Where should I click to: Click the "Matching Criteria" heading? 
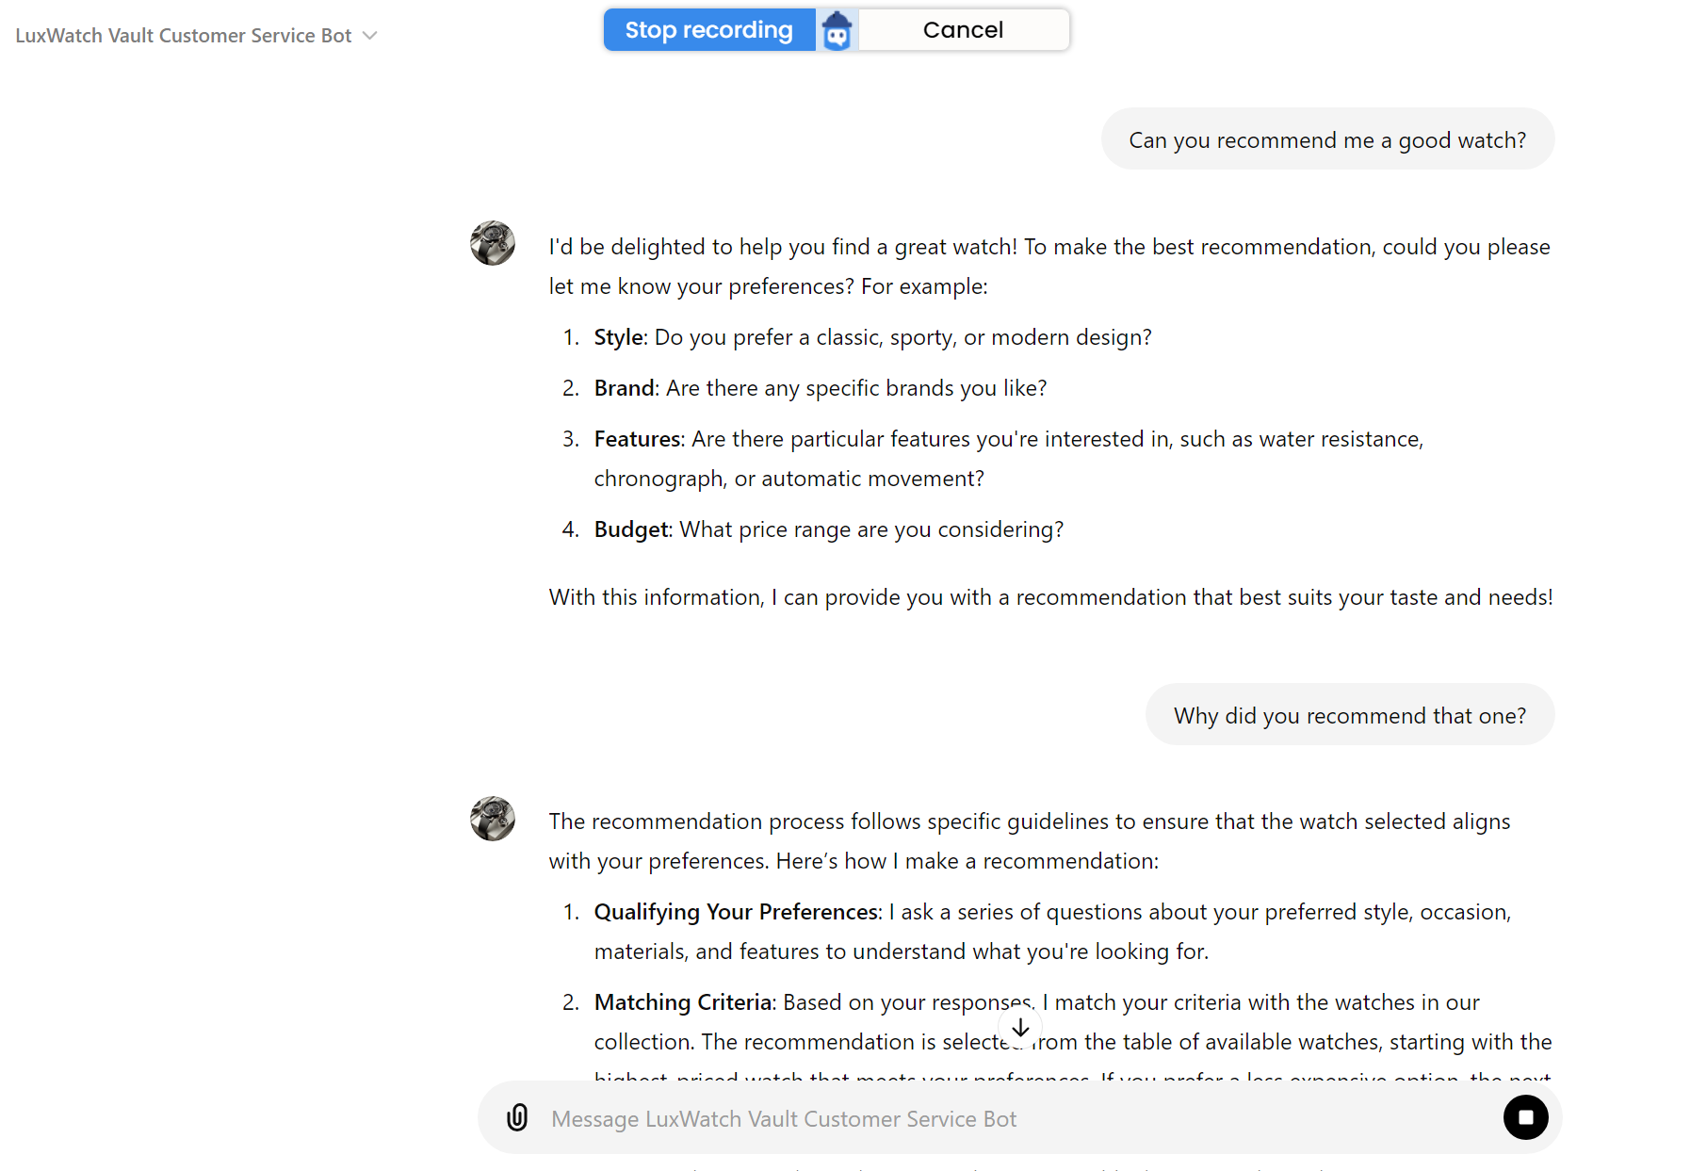pyautogui.click(x=683, y=1002)
